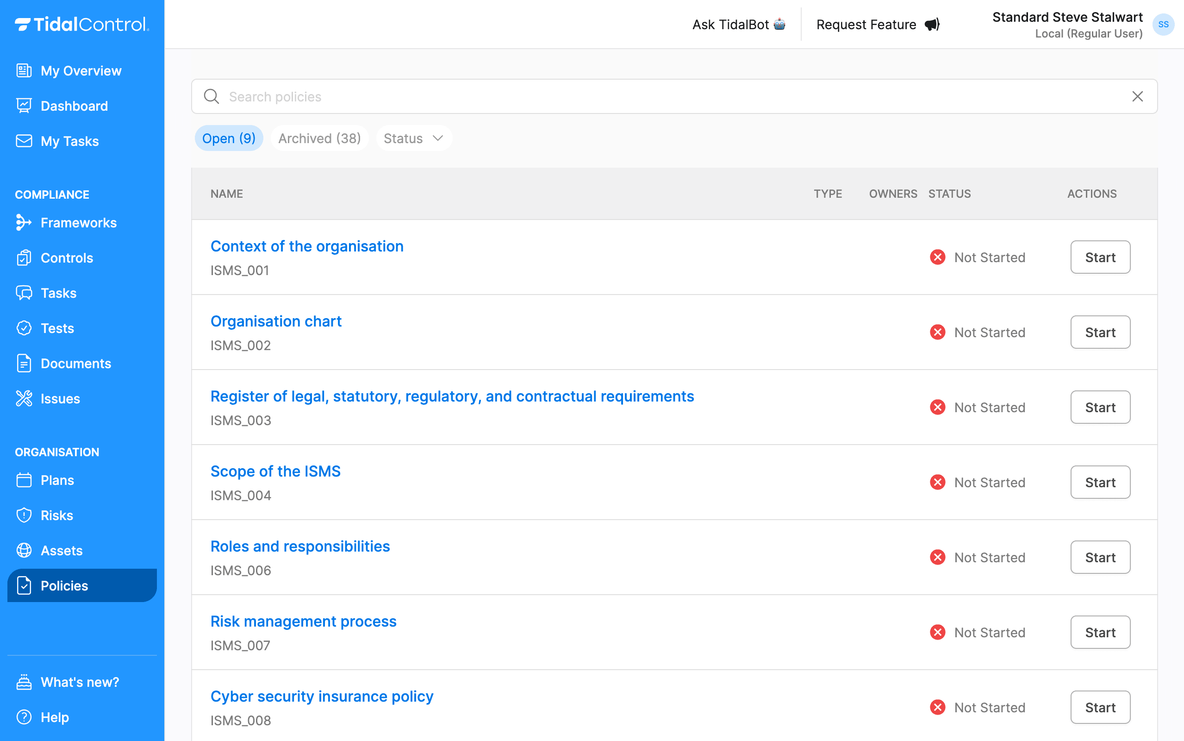The width and height of the screenshot is (1184, 741).
Task: Open My Overview from the sidebar
Action: click(81, 70)
